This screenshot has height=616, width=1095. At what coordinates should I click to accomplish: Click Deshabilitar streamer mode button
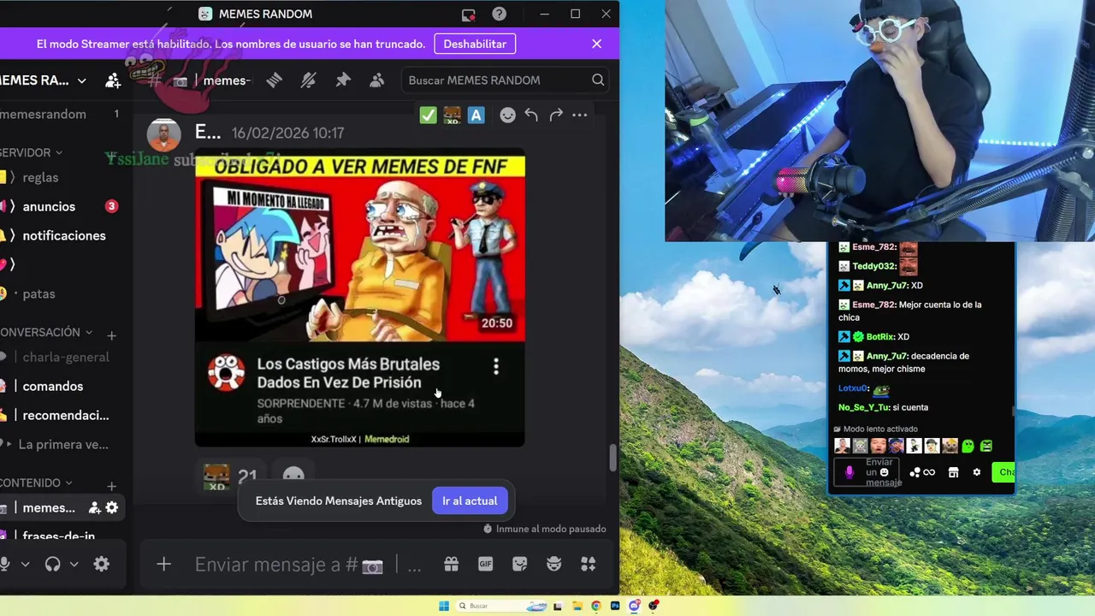click(475, 44)
